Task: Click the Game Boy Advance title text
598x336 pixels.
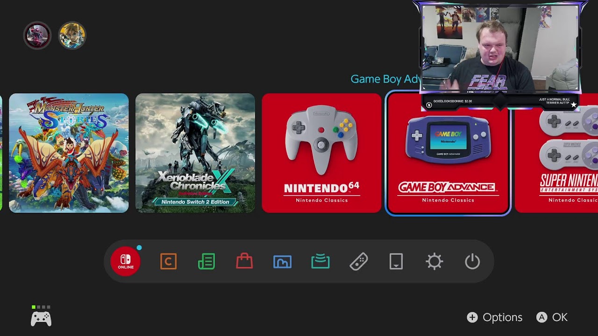Action: click(386, 79)
